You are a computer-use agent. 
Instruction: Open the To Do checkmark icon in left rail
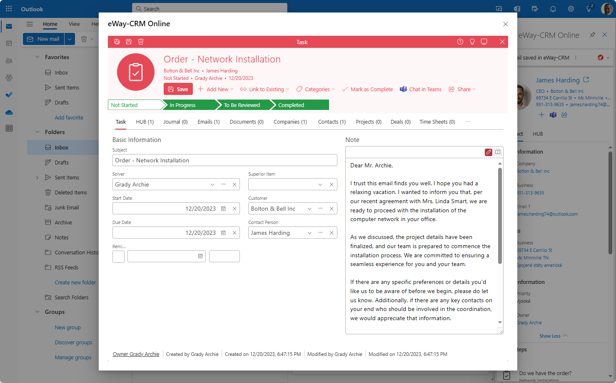9,95
